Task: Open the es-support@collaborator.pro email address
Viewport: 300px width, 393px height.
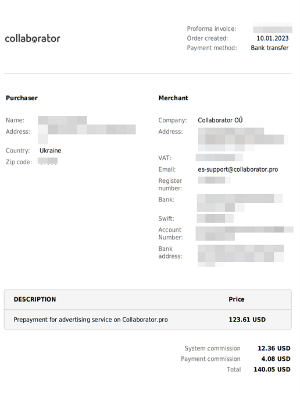Action: tap(238, 169)
